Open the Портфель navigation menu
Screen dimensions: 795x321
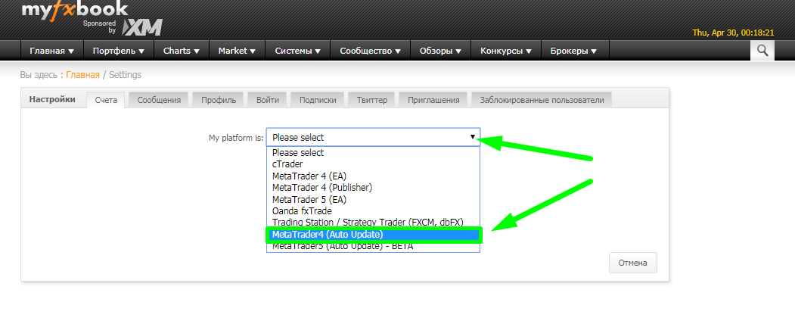click(119, 51)
